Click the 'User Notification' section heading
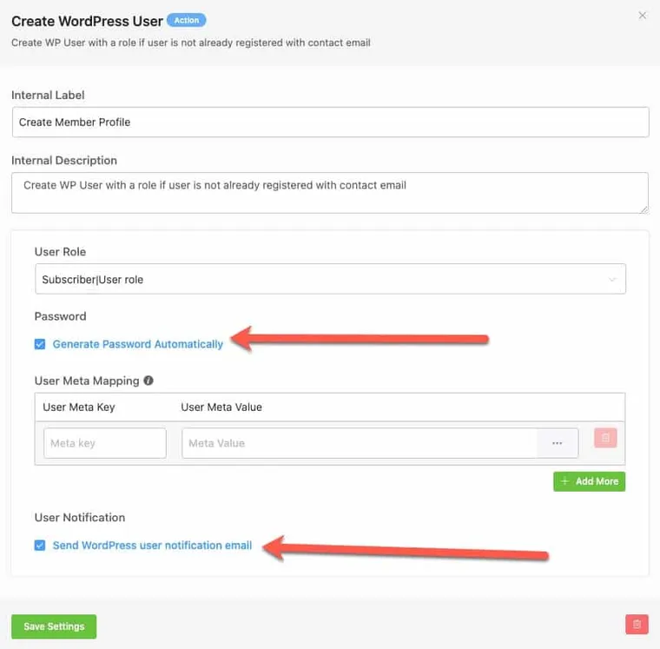Screen dimensions: 660x649 click(x=80, y=518)
